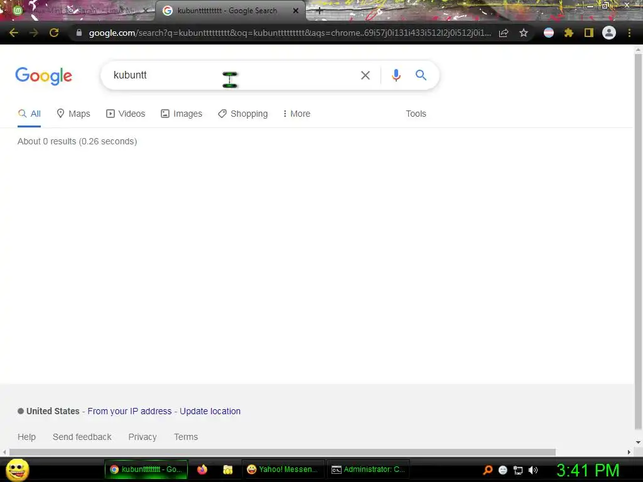Viewport: 643px width, 482px height.
Task: Switch to the Shopping tab
Action: pyautogui.click(x=243, y=114)
